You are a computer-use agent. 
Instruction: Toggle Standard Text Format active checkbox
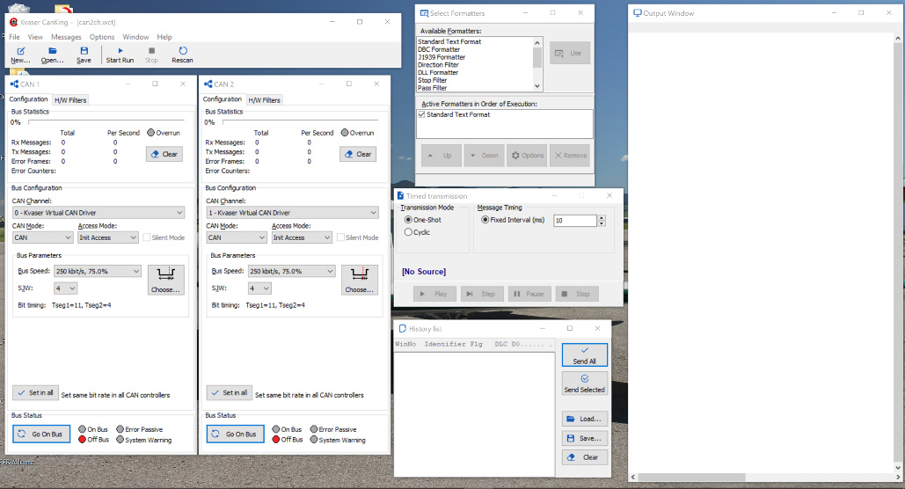tap(422, 114)
